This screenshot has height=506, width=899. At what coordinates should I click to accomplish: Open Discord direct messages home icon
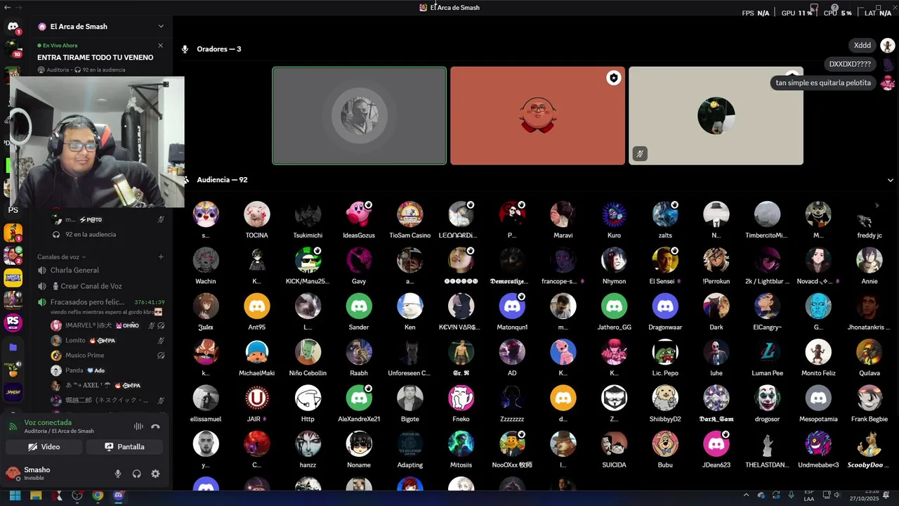[13, 27]
